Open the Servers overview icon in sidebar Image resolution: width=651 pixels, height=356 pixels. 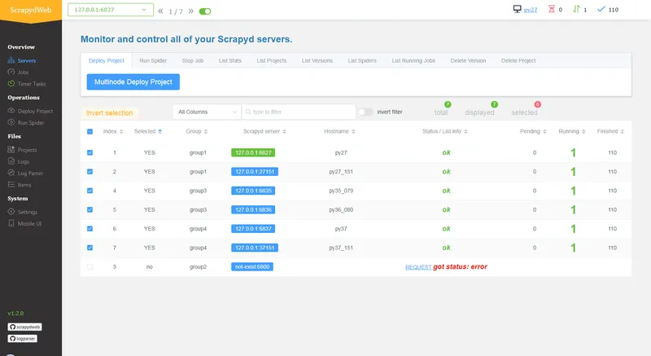click(x=11, y=60)
